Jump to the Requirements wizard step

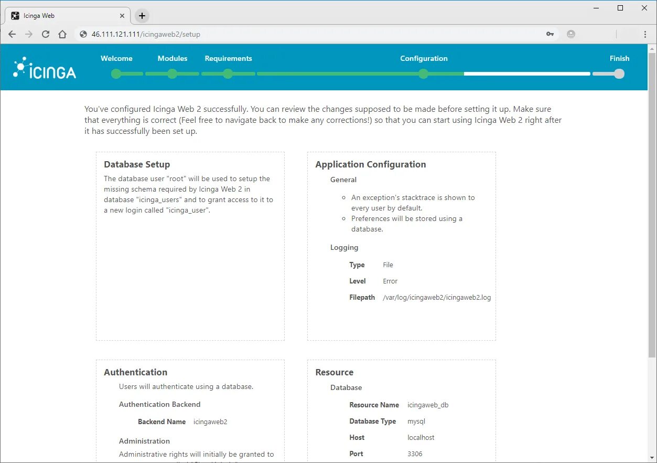[x=228, y=58]
